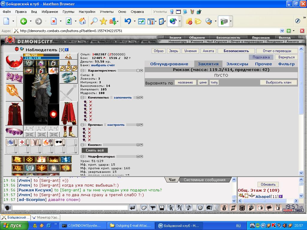This screenshot has height=230, width=307.
Task: Click the Stop loading red X icon
Action: [53, 21]
